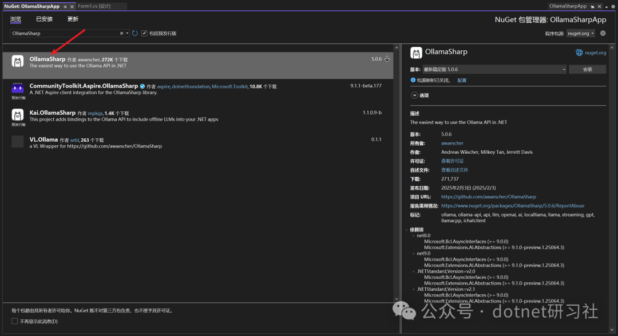Click into the OllamaSharp search input field
This screenshot has height=336, width=618.
pyautogui.click(x=64, y=34)
